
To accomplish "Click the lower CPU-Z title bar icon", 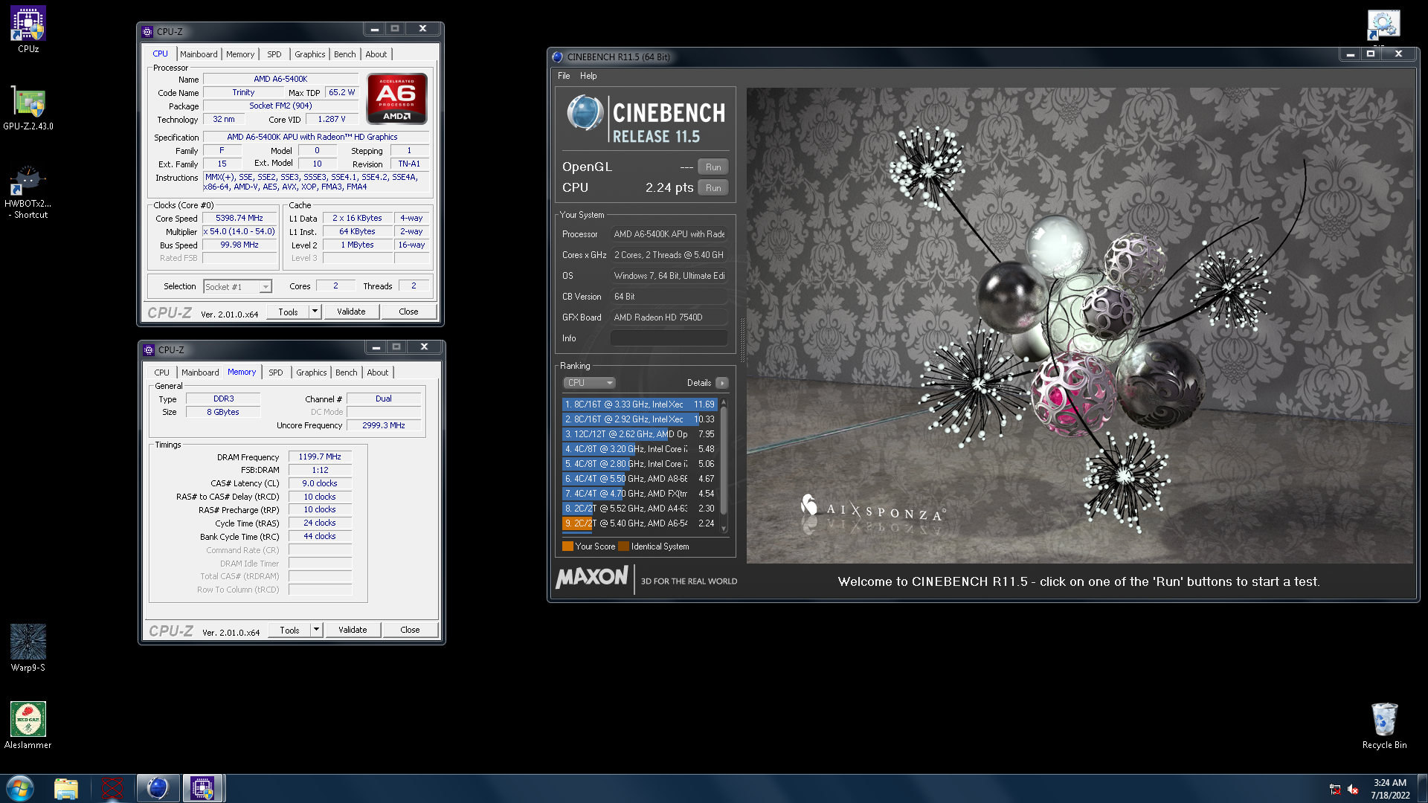I will pos(149,349).
